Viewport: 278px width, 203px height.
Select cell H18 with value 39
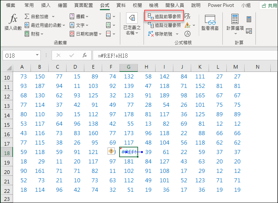(x=146, y=152)
